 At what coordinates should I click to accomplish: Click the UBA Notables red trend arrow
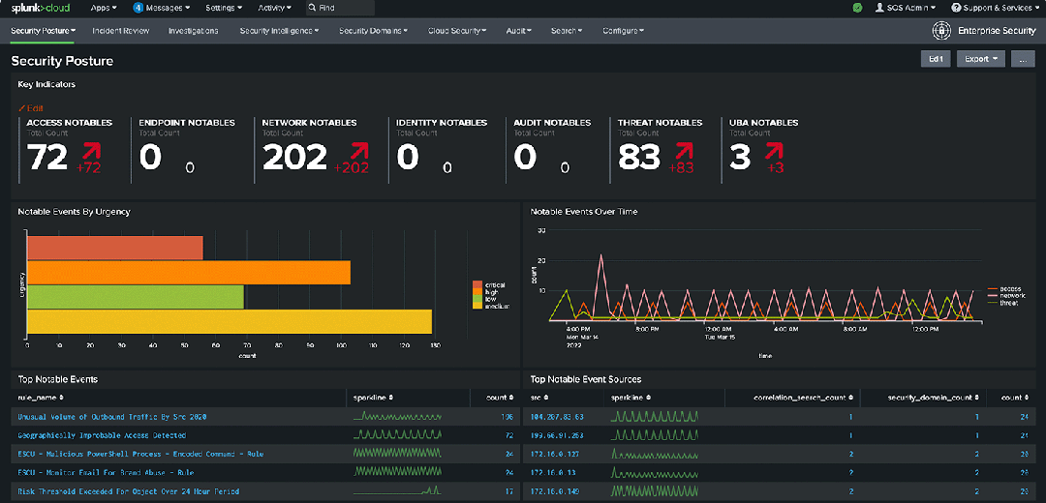[775, 149]
